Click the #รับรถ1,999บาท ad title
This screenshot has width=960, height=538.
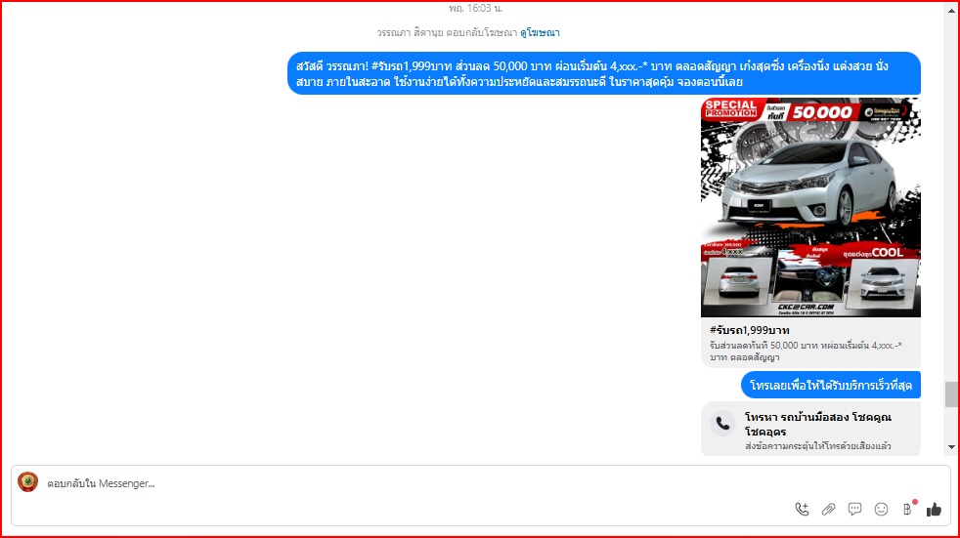750,330
